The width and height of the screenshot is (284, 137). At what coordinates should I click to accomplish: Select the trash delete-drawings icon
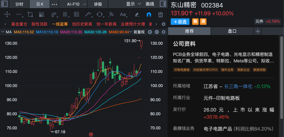tap(160, 14)
